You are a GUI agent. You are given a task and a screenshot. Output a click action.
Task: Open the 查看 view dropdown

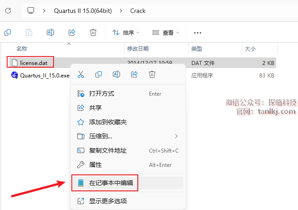[166, 33]
